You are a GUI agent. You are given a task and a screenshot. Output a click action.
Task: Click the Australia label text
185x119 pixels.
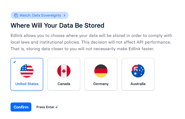coord(138,84)
